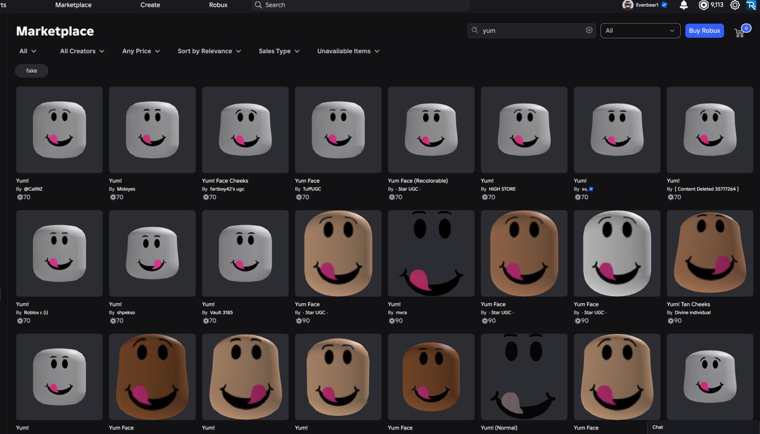Click the Evanbear1 username link
Viewport: 760px width, 434px height.
647,5
